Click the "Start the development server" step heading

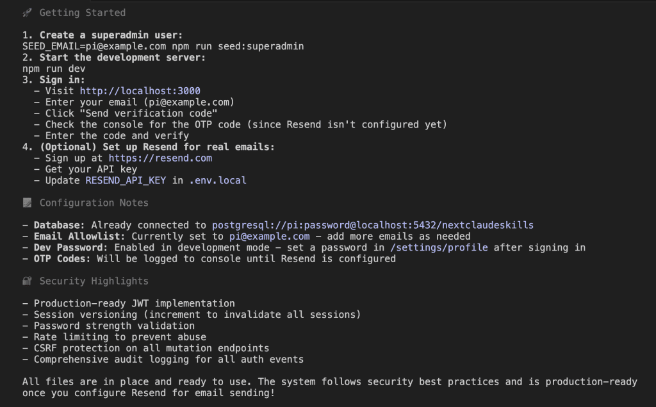pyautogui.click(x=123, y=58)
